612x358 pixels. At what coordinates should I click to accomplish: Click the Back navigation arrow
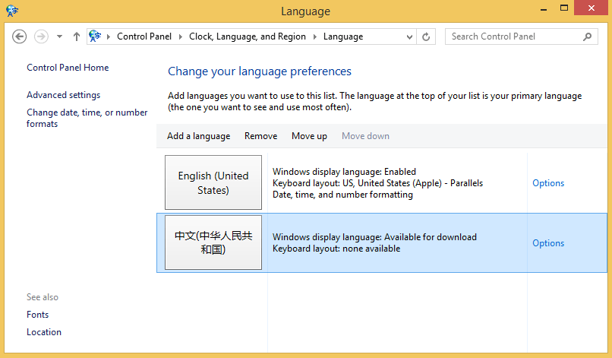19,36
